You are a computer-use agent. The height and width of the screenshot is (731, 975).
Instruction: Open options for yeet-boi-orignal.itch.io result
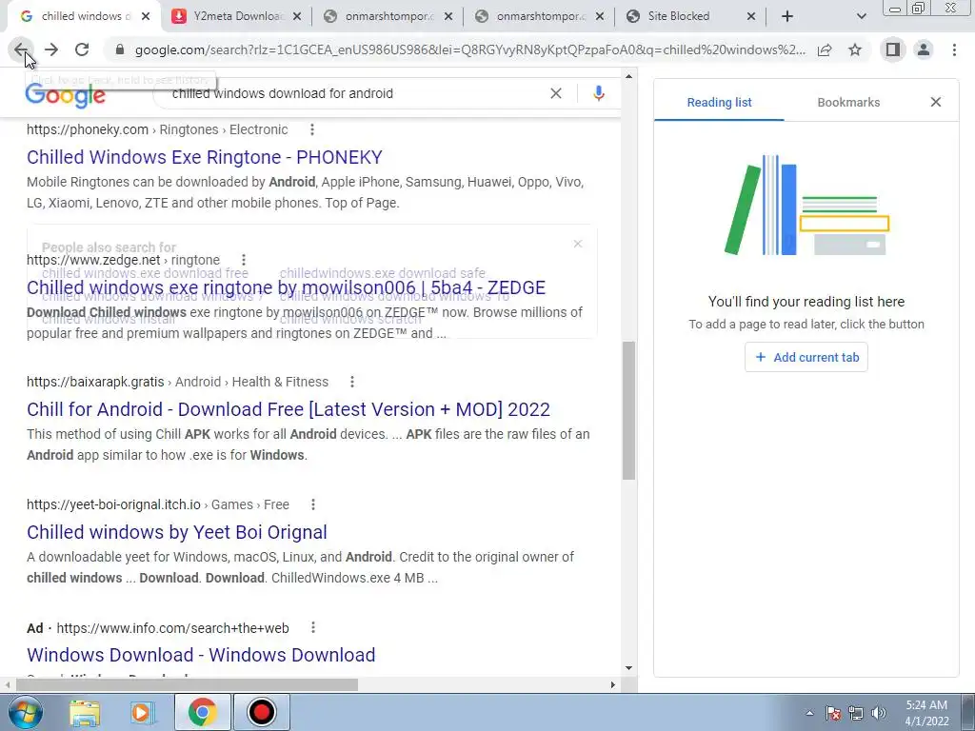tap(313, 504)
